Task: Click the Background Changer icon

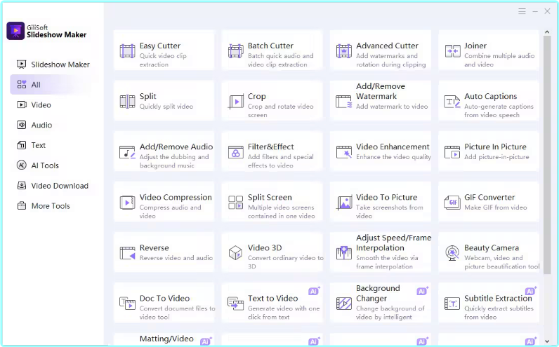Action: point(343,304)
